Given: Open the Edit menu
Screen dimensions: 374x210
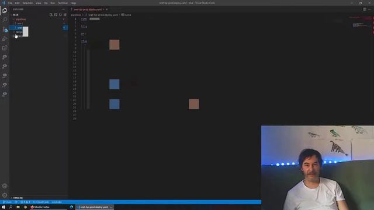Looking at the screenshot, I should pos(17,3).
